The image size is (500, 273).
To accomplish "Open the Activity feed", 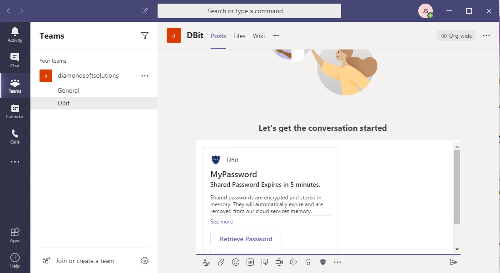I will coord(15,35).
